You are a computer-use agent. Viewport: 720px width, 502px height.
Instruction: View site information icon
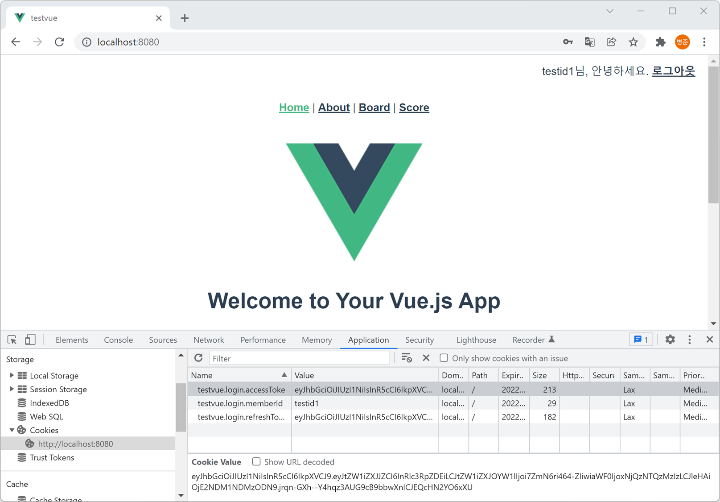86,42
